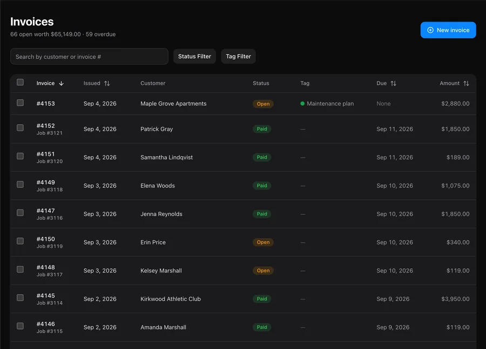Click customer Jenna Reynolds
486x349 pixels.
161,214
